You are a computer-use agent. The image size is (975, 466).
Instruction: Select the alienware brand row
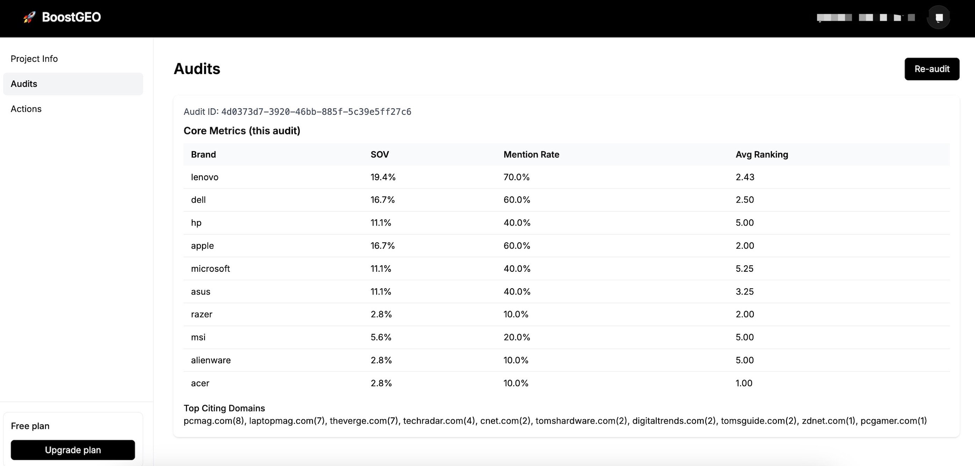(x=211, y=360)
